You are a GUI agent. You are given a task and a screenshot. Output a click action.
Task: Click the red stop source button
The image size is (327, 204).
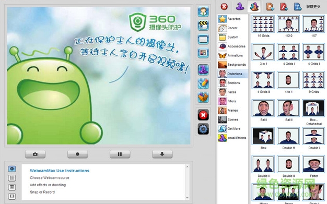[x=203, y=115]
